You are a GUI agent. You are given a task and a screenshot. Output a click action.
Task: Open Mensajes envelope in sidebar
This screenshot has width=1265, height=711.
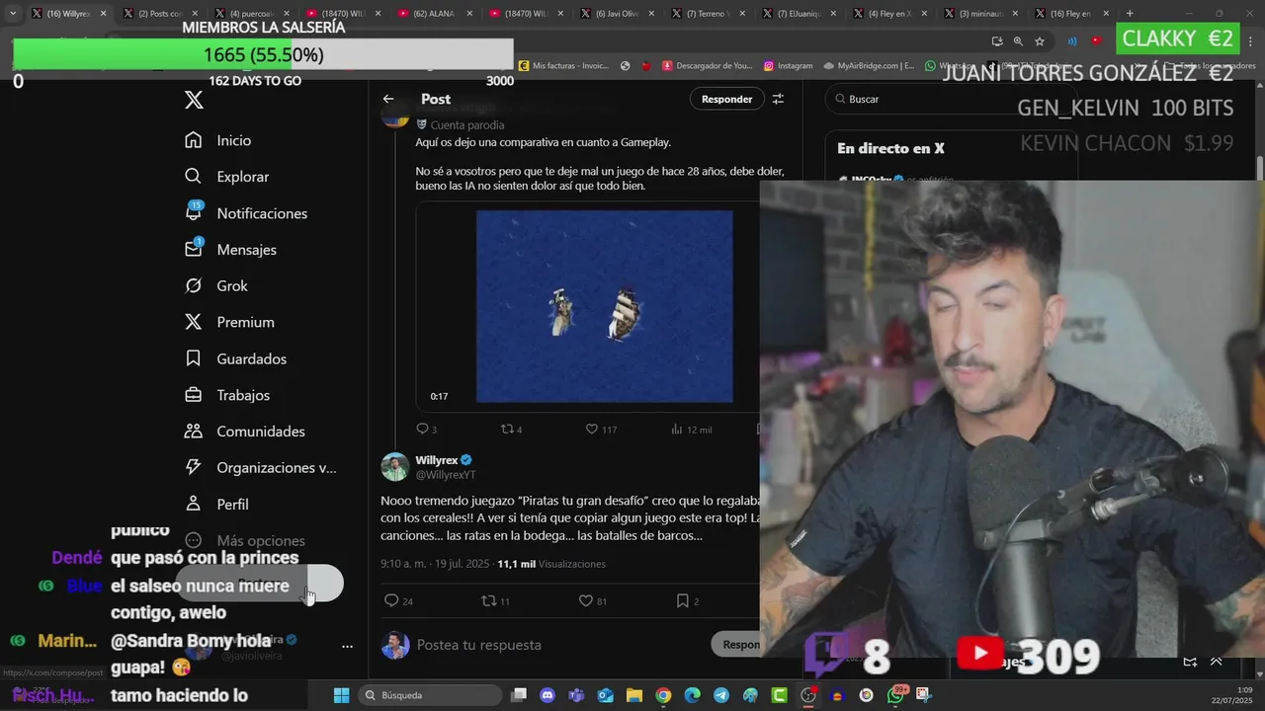(230, 249)
